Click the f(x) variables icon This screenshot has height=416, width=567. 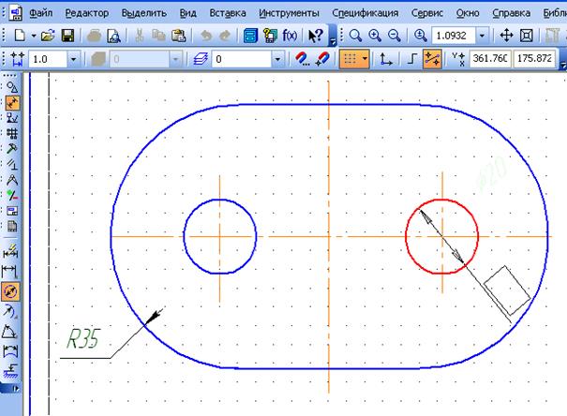292,36
